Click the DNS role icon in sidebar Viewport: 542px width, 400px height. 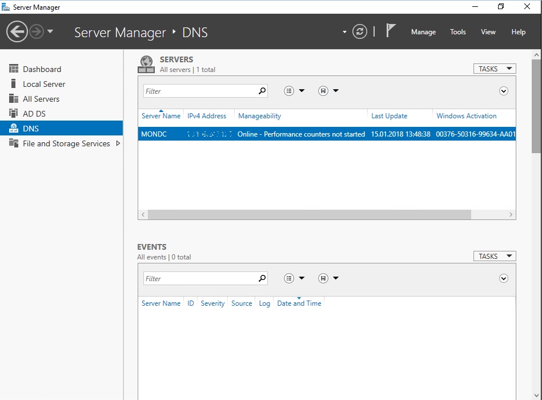tap(14, 128)
